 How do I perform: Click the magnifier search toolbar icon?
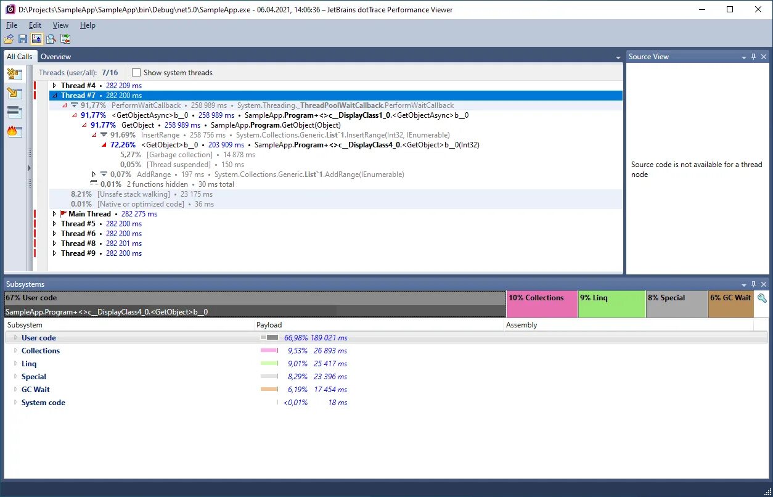click(x=51, y=39)
